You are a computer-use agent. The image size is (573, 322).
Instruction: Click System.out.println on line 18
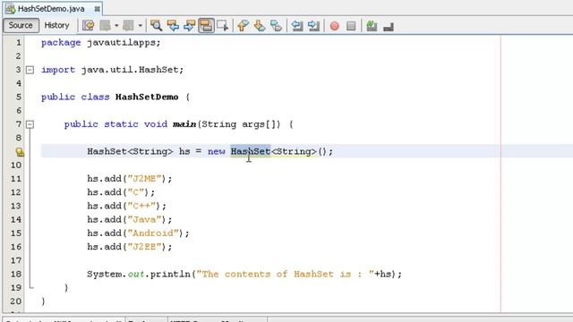(x=139, y=275)
